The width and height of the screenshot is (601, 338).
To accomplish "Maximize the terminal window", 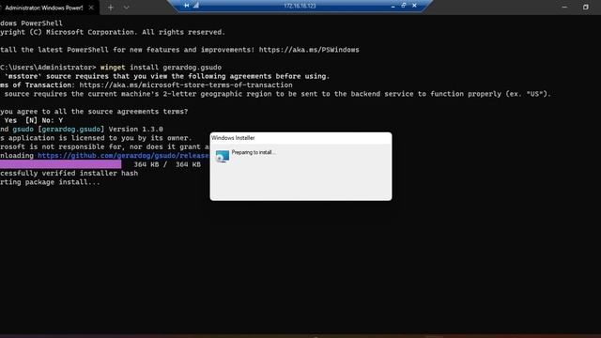I will [585, 7].
